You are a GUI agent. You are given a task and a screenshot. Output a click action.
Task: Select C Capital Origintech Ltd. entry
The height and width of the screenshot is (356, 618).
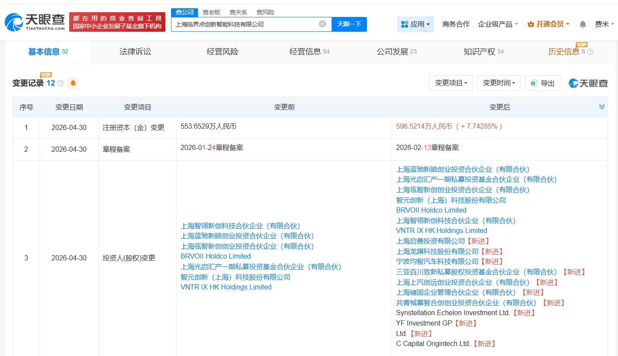point(433,343)
